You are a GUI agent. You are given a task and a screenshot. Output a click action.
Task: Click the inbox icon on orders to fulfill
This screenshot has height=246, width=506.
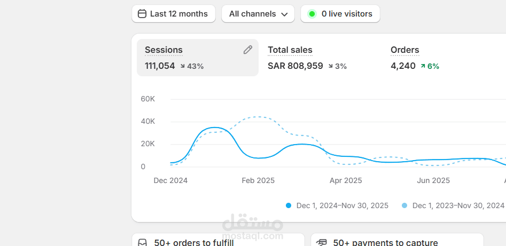pos(142,242)
